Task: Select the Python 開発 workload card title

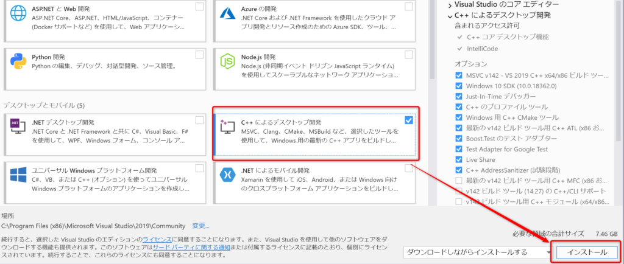Action: pyautogui.click(x=48, y=57)
